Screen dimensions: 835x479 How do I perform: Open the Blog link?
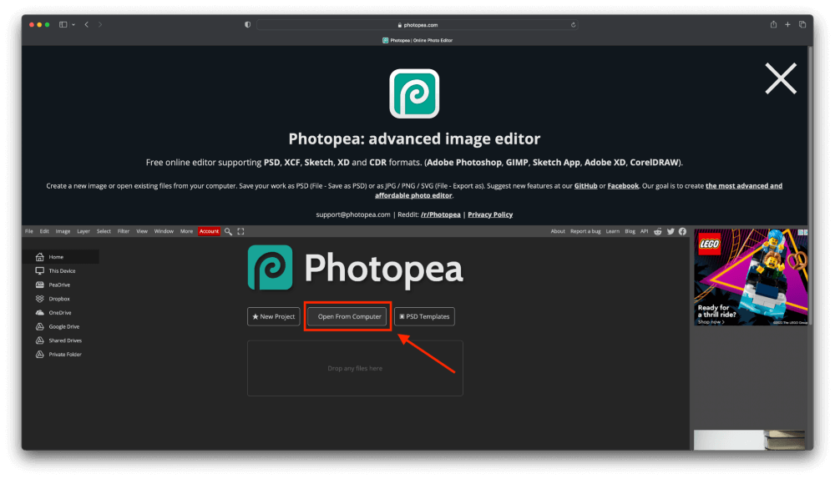630,231
